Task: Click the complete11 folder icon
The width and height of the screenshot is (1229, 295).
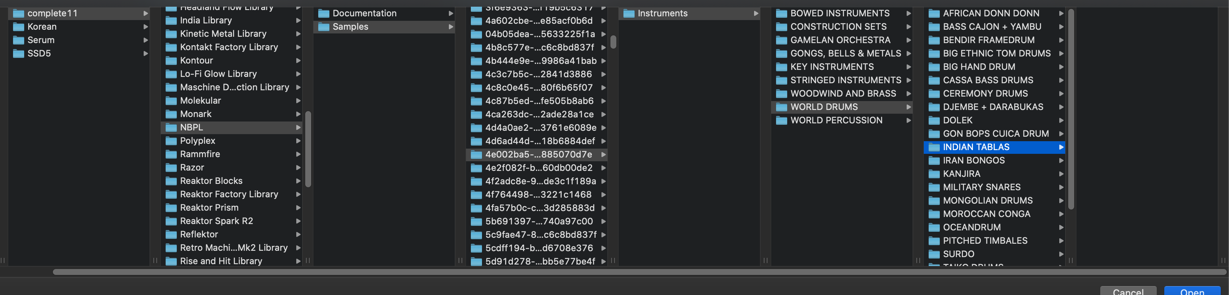Action: 19,13
